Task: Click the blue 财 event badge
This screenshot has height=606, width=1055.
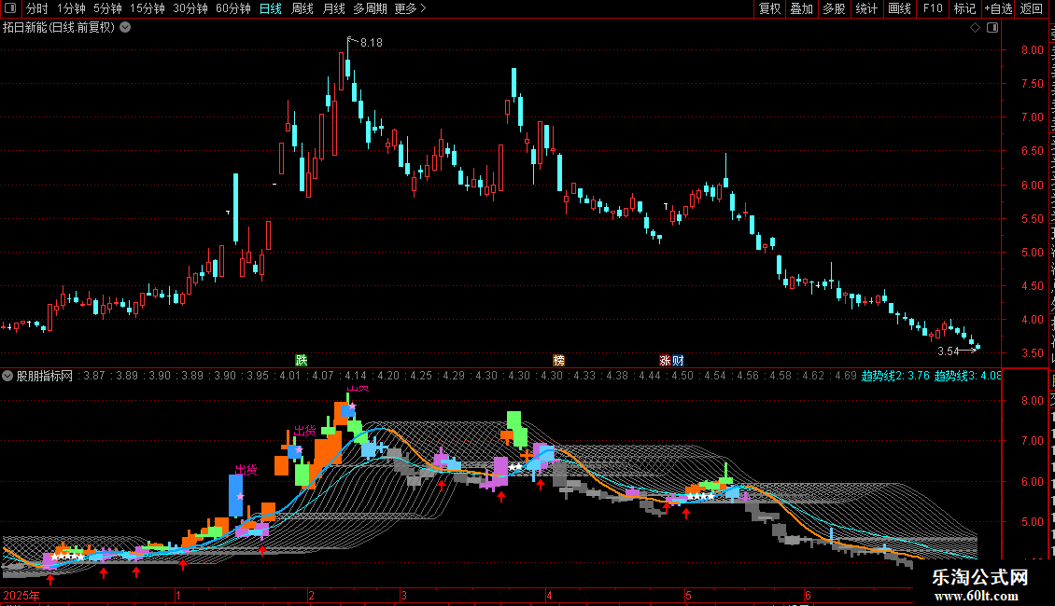Action: pos(678,360)
